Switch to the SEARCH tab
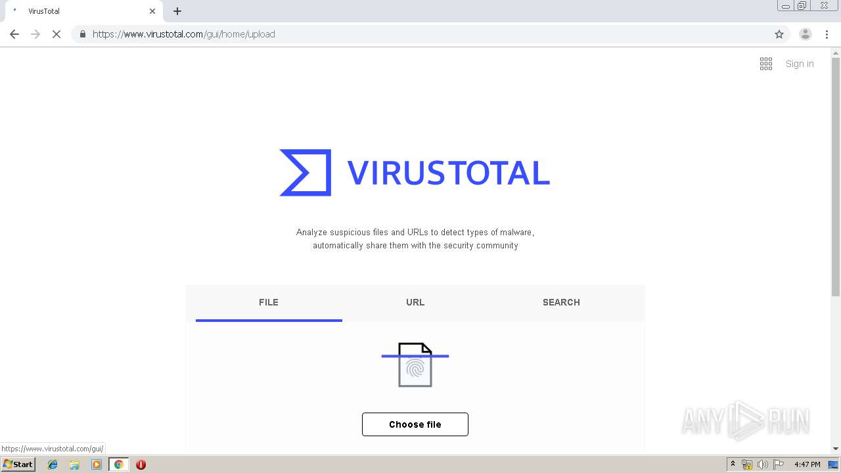 coord(561,303)
